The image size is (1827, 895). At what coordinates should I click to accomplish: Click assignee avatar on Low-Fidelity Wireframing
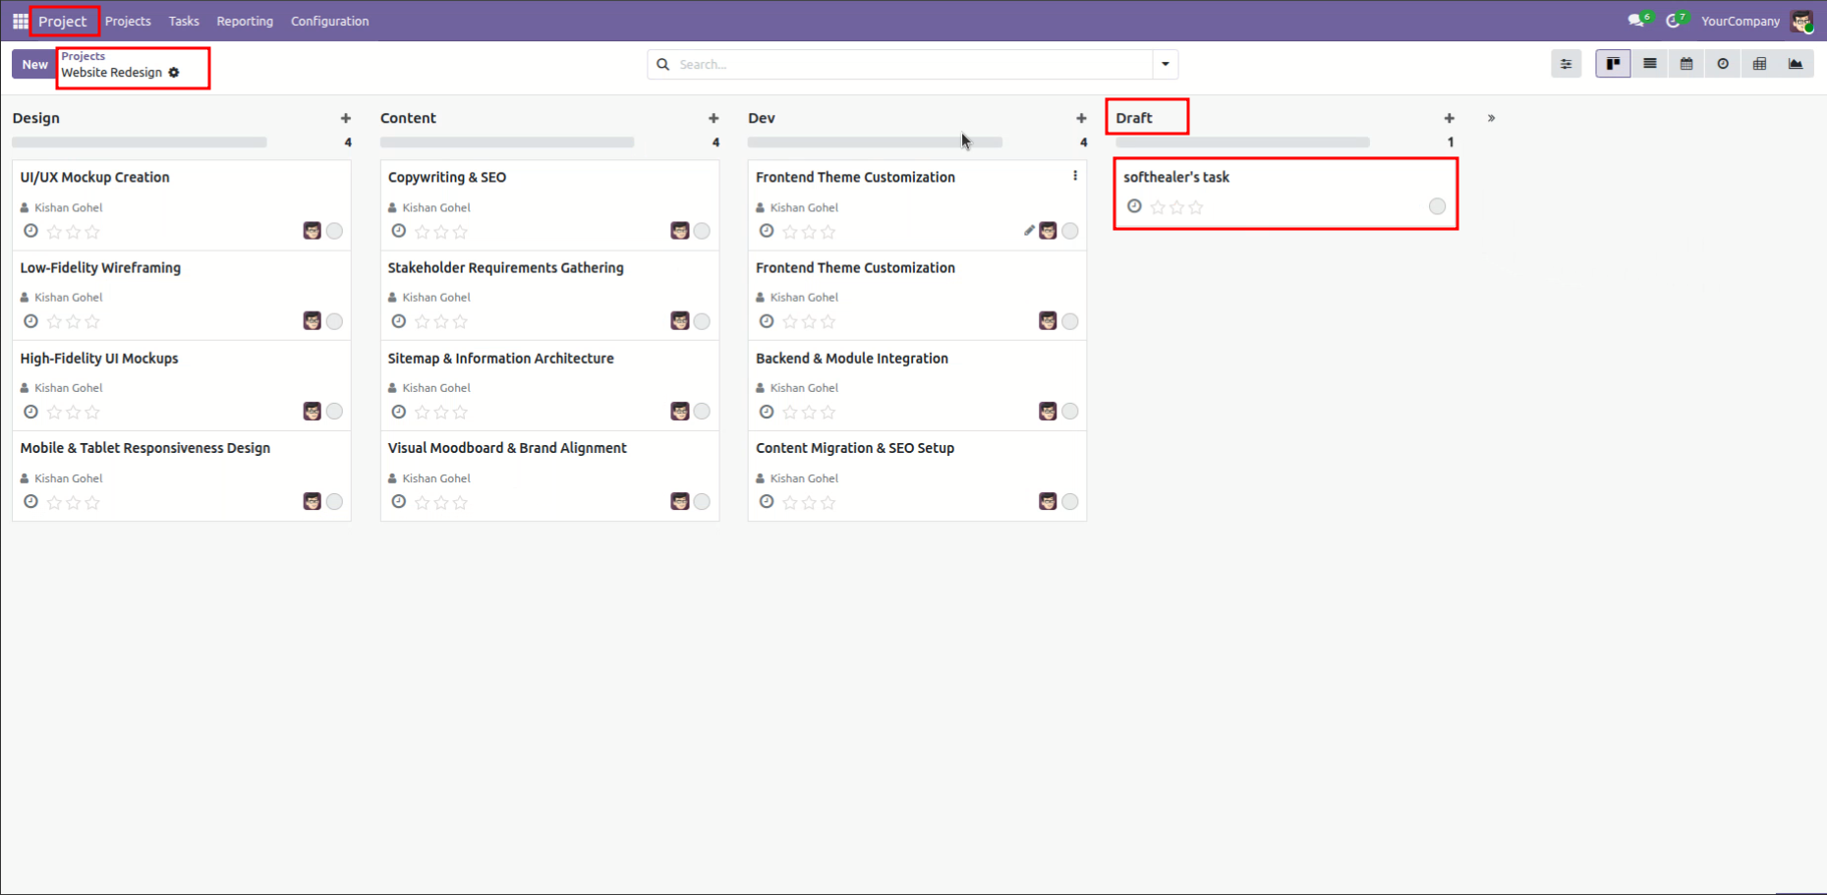click(313, 321)
